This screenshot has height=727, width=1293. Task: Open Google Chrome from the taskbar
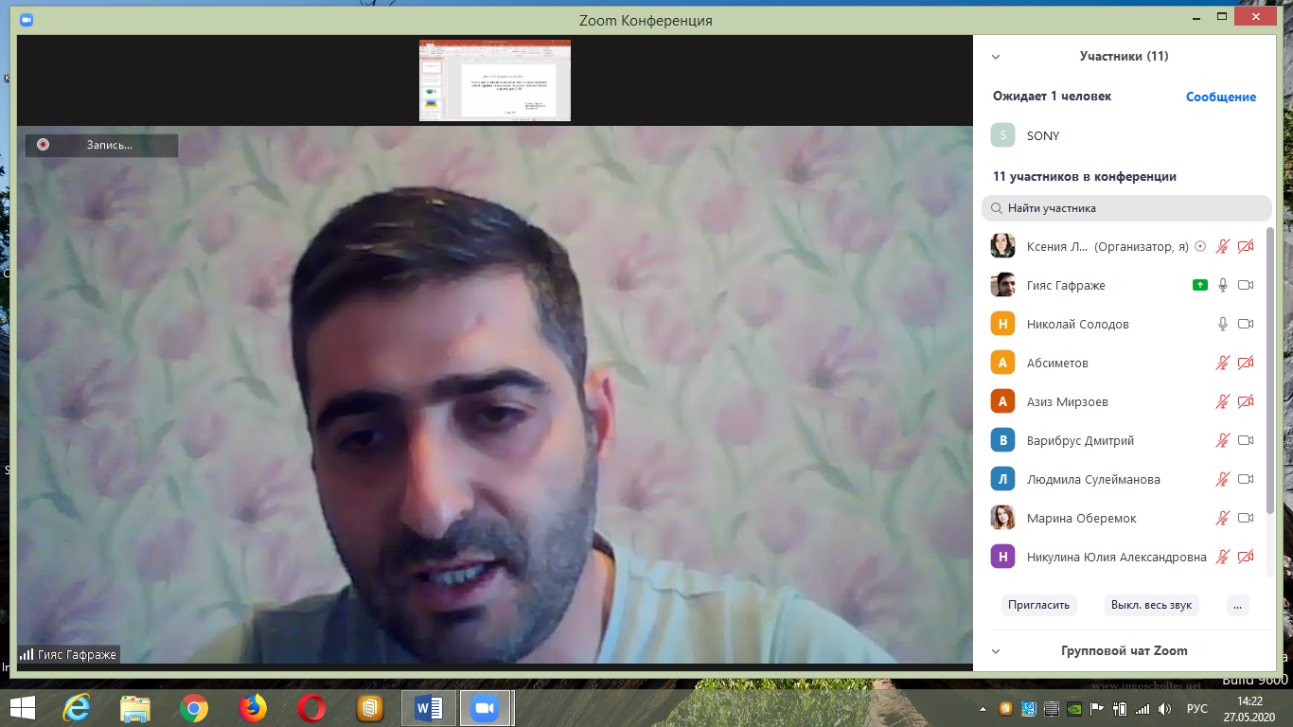(x=194, y=707)
